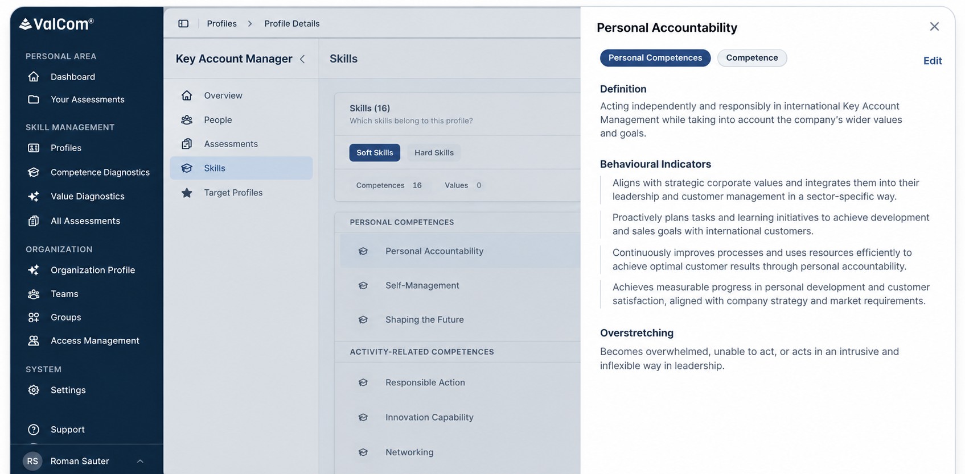
Task: Click the All Assessments documents icon
Action: pyautogui.click(x=34, y=221)
